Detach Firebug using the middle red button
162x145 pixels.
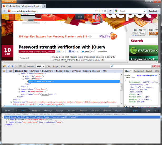pos(156,66)
